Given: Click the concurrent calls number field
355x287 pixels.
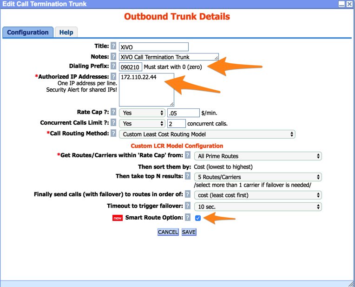Looking at the screenshot, I should tap(177, 124).
